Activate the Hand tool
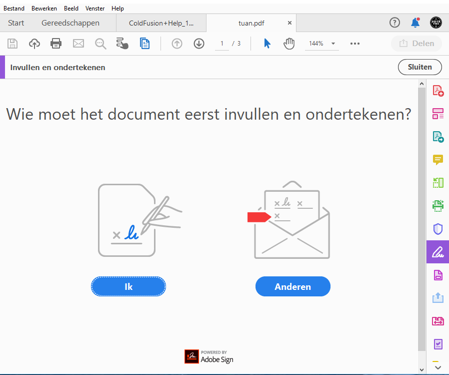The height and width of the screenshot is (375, 449). click(x=289, y=44)
